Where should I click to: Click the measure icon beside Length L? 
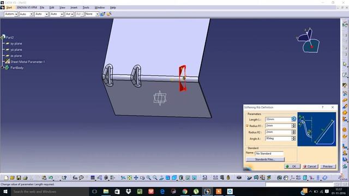point(293,119)
